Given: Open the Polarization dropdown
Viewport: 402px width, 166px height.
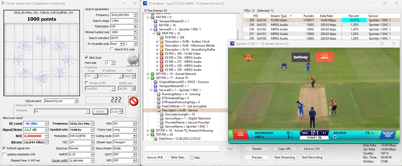Looking at the screenshot, I should click(135, 26).
